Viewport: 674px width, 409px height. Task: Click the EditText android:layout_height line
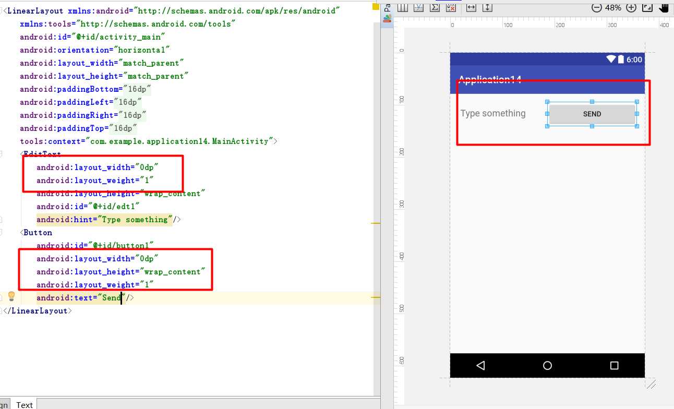click(x=121, y=194)
